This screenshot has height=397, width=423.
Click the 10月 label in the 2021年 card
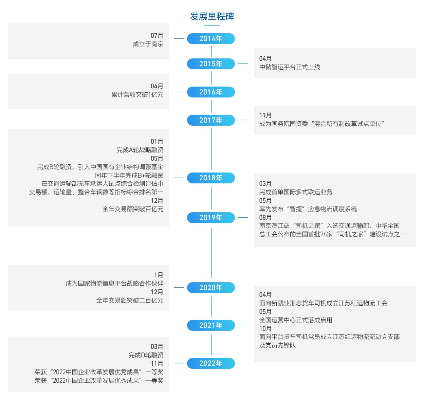click(x=265, y=329)
